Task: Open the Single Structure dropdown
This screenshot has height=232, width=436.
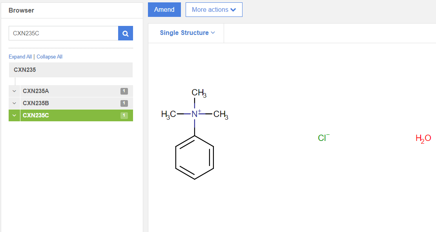Action: 187,33
